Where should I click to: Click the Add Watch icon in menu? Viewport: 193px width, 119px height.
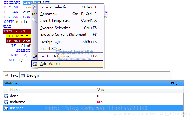coord(35,64)
